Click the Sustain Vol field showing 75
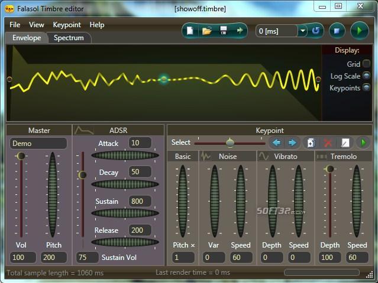 pos(88,257)
